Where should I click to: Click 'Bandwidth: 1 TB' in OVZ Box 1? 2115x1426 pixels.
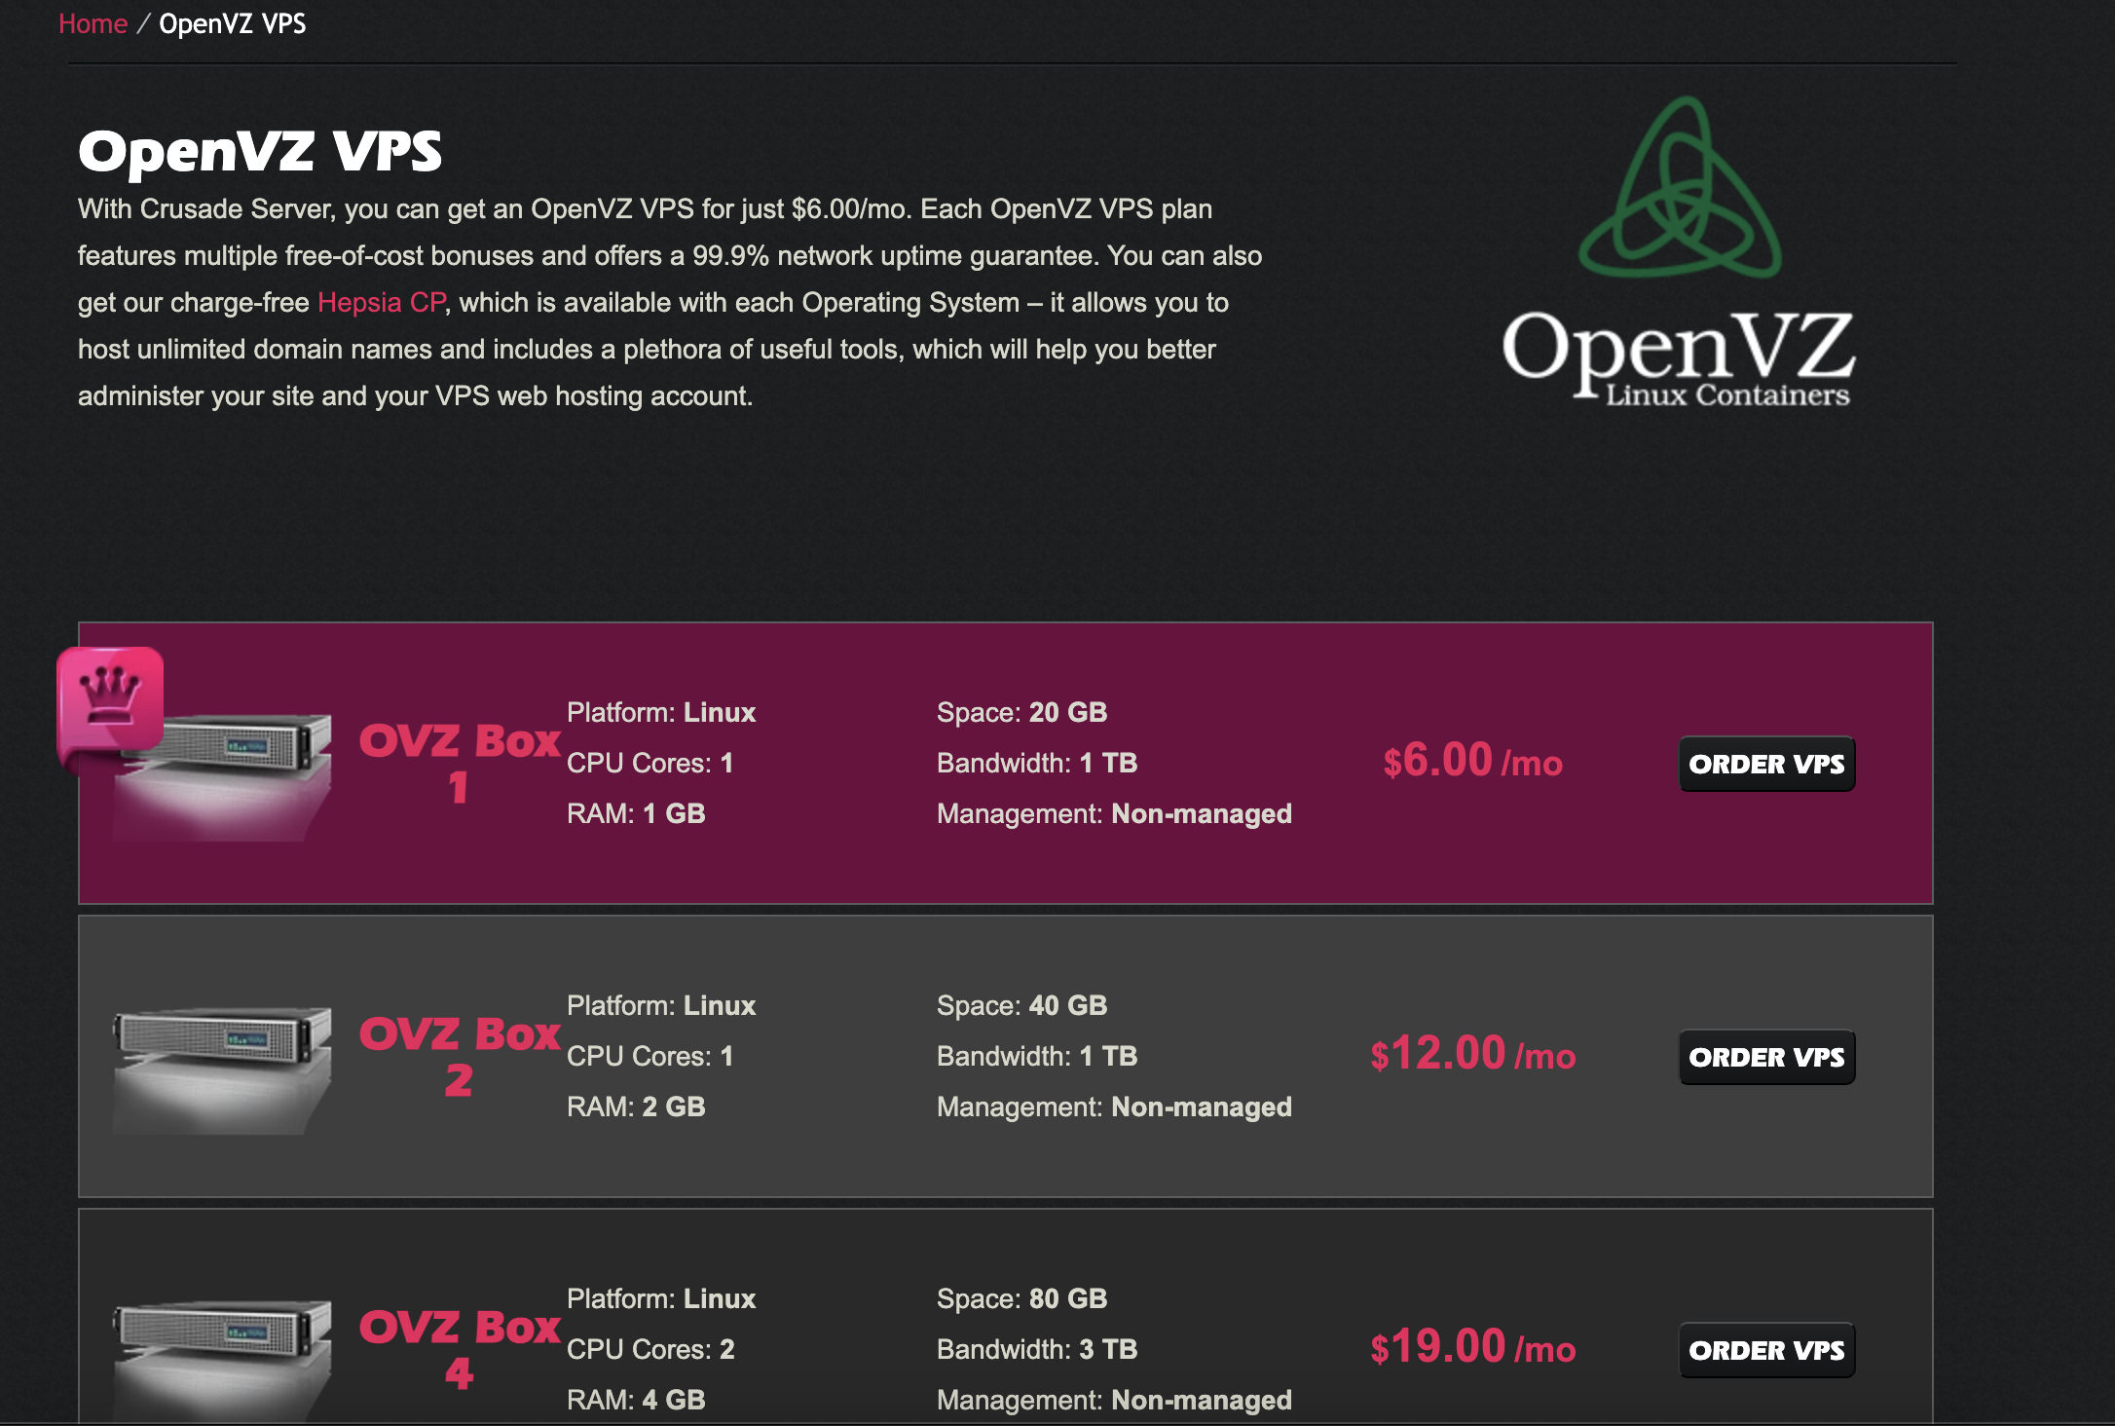pyautogui.click(x=1037, y=763)
